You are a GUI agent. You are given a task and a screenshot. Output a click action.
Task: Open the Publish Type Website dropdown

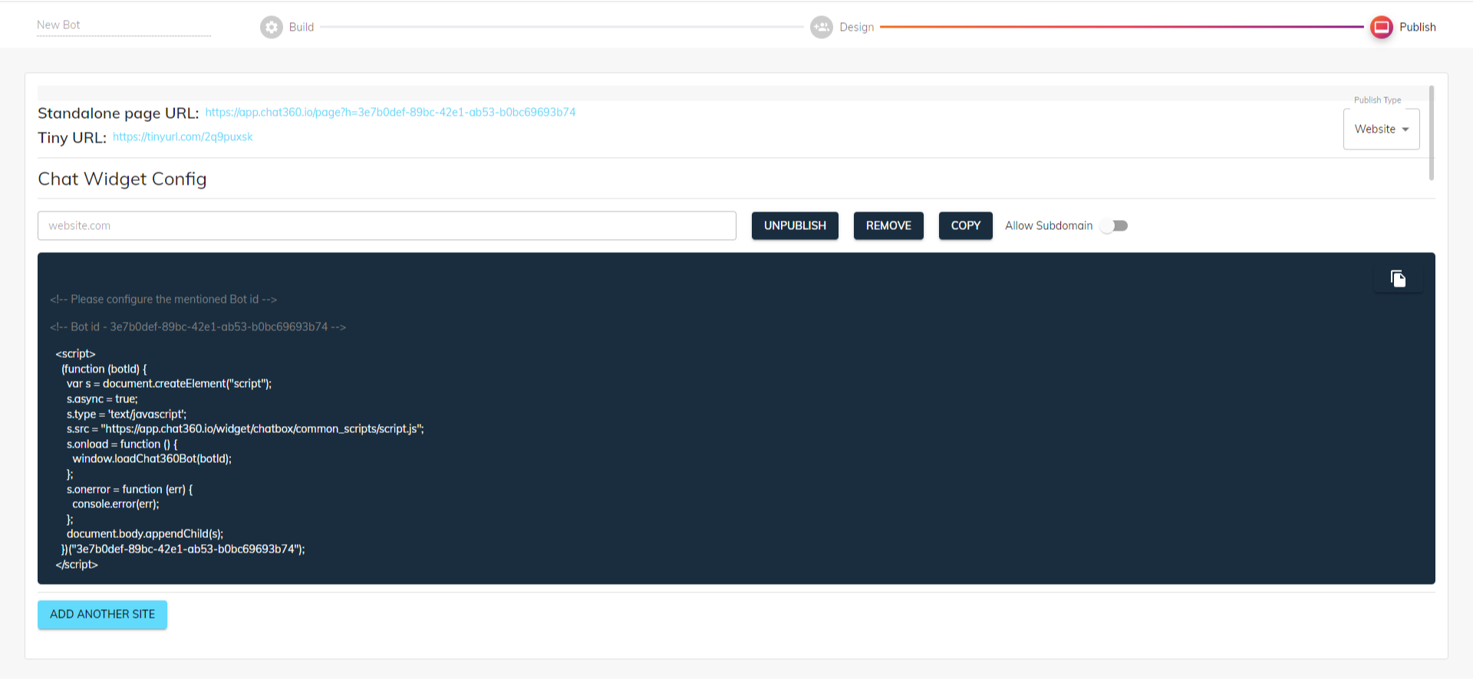click(x=1381, y=129)
